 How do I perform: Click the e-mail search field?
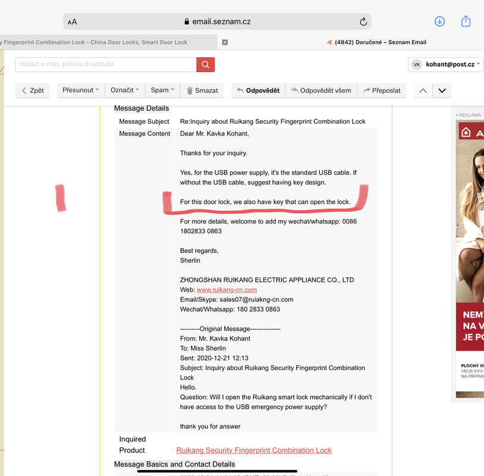click(106, 64)
